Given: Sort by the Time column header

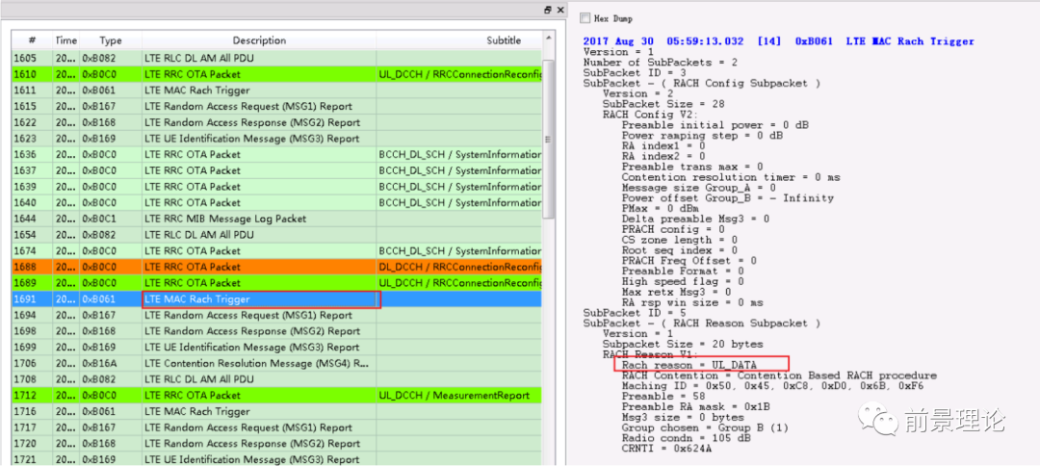Looking at the screenshot, I should tap(65, 40).
